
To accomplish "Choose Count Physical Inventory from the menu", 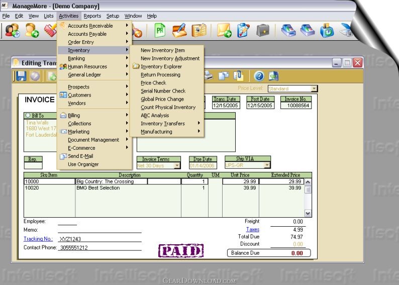I will coord(168,108).
